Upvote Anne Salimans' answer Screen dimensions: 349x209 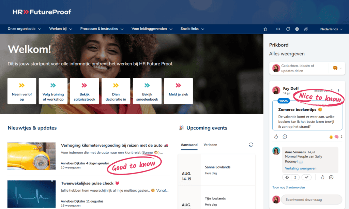click(287, 177)
